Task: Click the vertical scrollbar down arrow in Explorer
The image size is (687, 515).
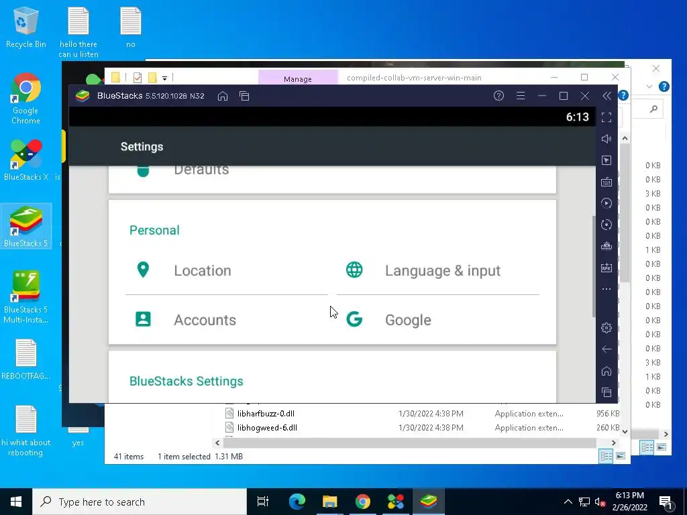Action: pyautogui.click(x=625, y=432)
